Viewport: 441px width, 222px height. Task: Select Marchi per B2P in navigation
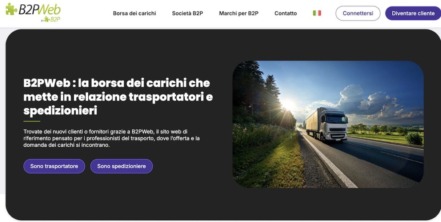click(239, 13)
